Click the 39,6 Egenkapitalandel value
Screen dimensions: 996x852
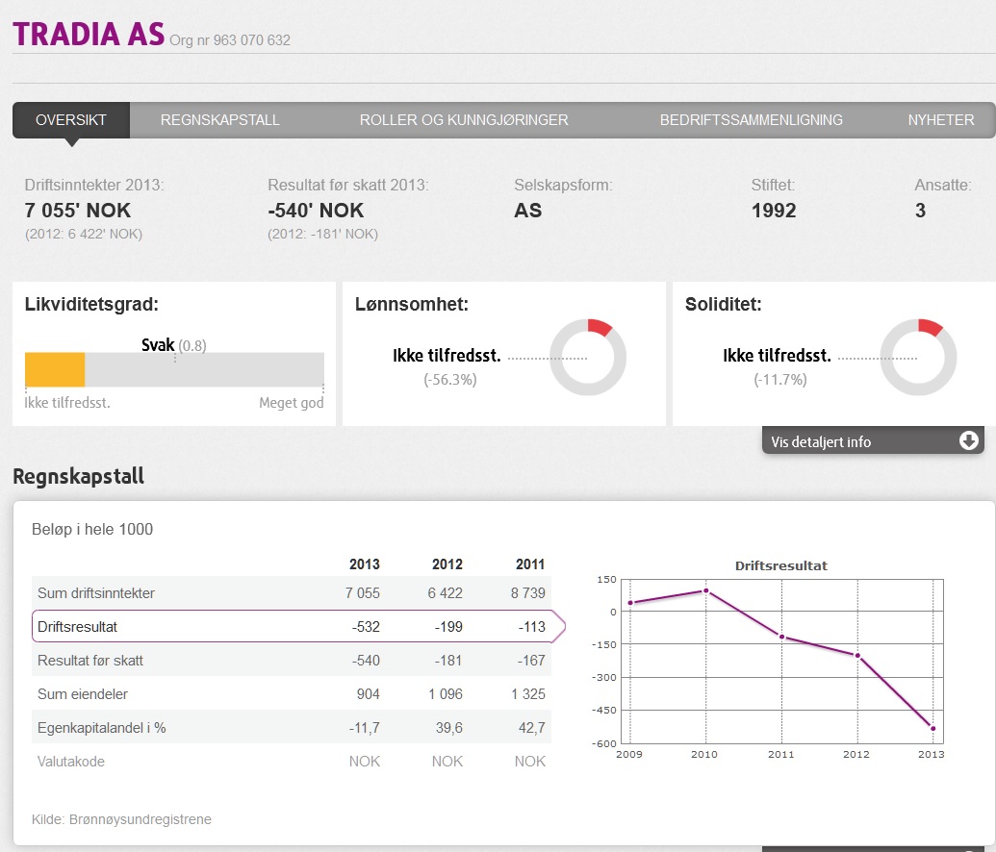[449, 728]
